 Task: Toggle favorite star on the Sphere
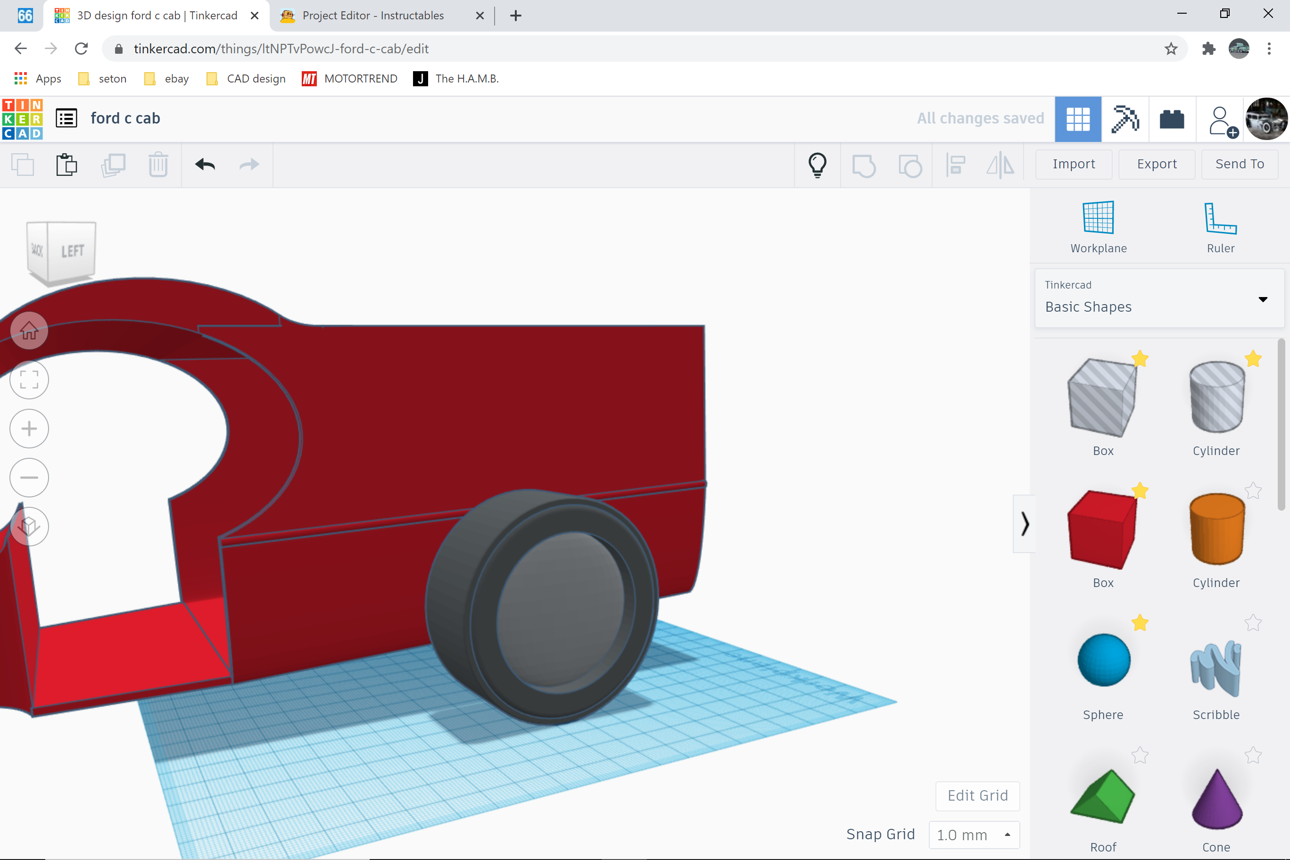[1140, 622]
